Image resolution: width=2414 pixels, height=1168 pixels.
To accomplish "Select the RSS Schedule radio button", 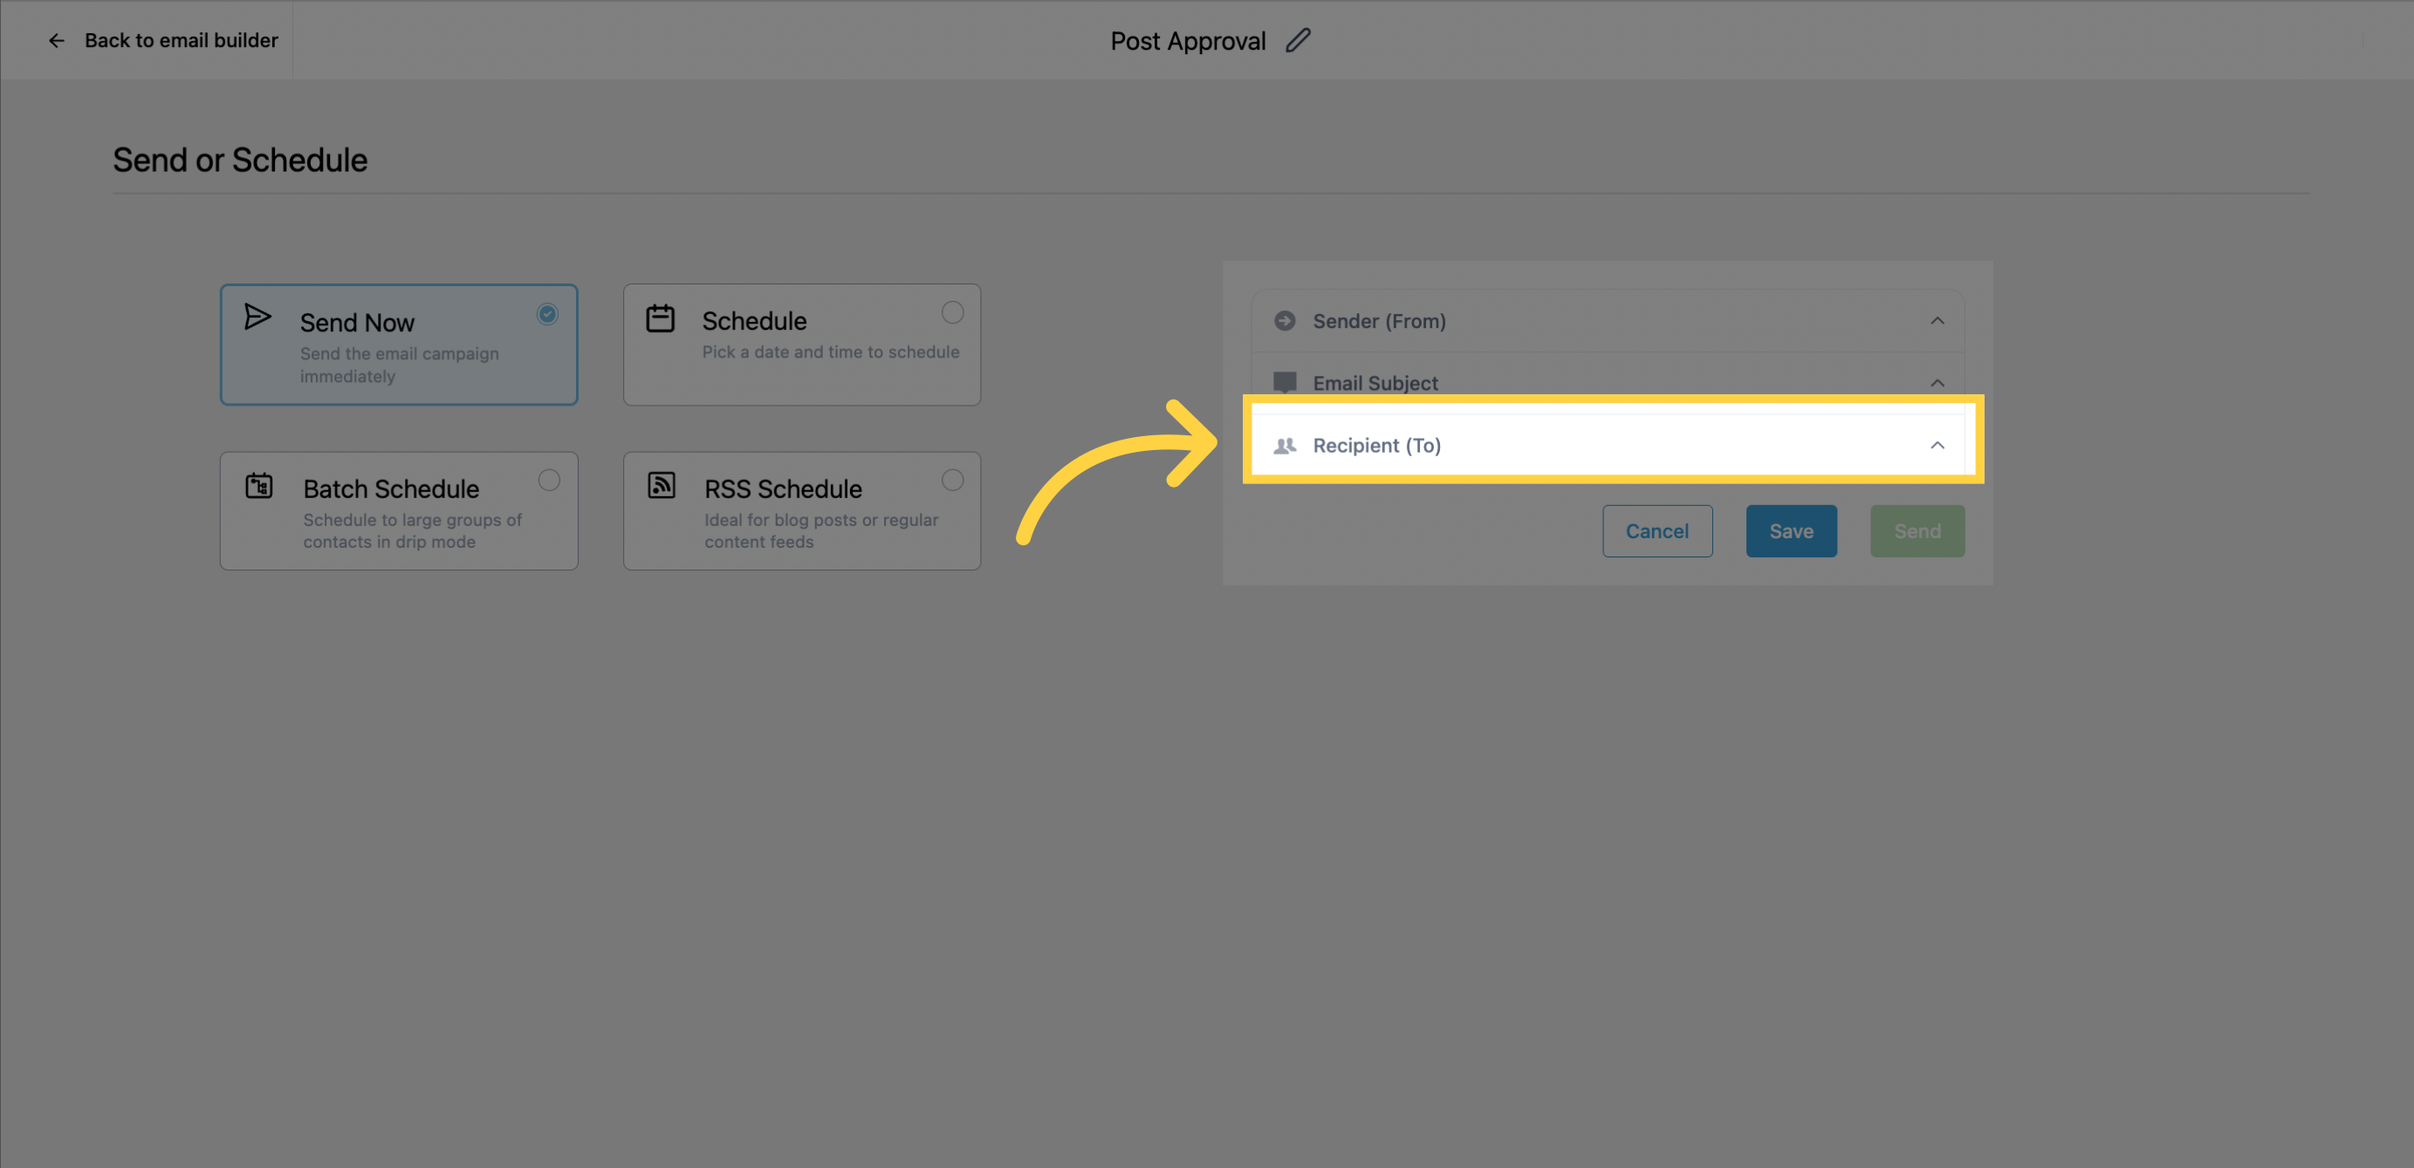I will 953,479.
